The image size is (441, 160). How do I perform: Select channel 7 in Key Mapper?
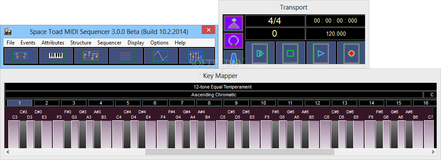pyautogui.click(x=182, y=103)
